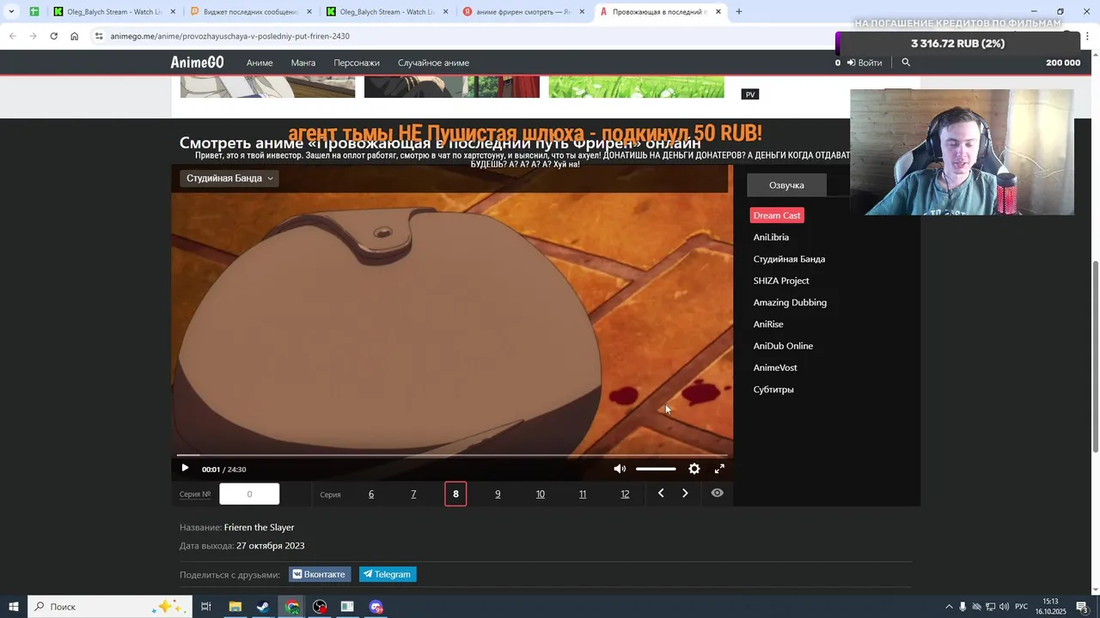Go to previous episodes with left chevron
Screen dimensions: 1100x618
[x=660, y=494]
